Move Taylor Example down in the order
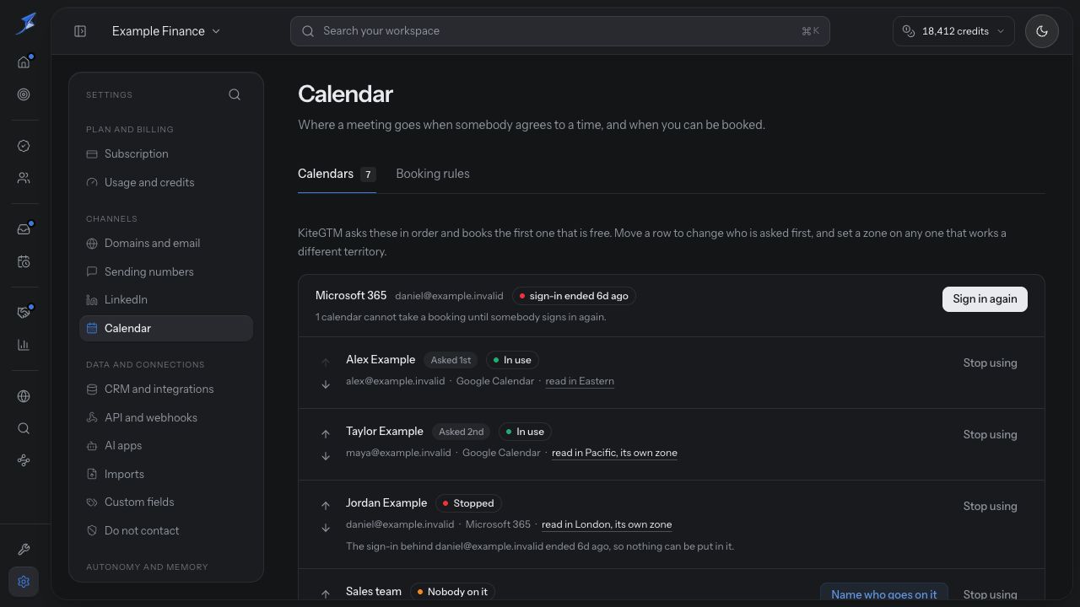1080x607 pixels. 326,456
